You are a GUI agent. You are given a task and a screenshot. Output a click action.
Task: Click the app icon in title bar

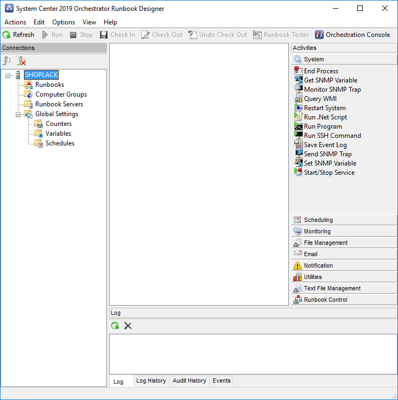(x=9, y=9)
